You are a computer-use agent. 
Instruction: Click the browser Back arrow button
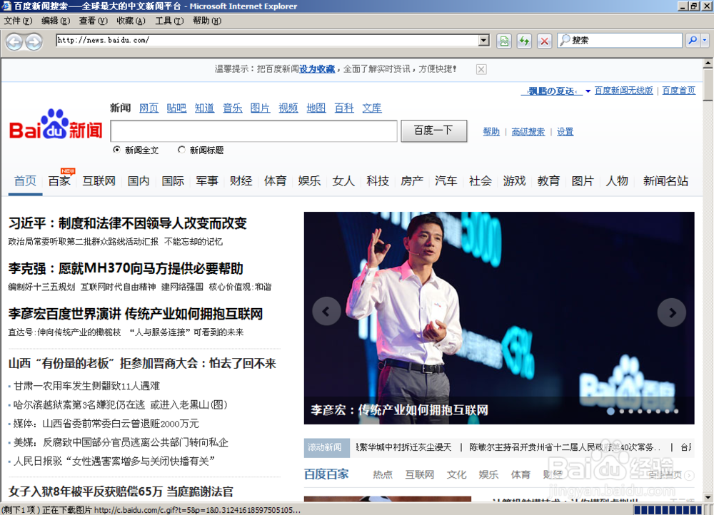point(14,42)
